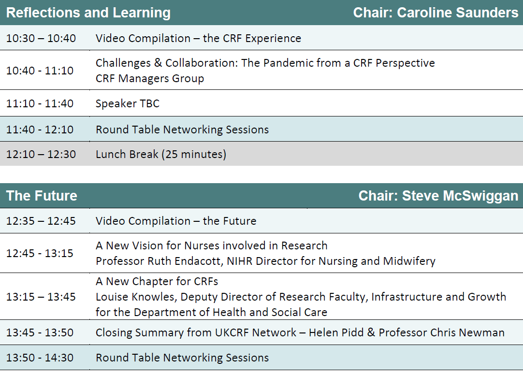Select Video Compilation – the CRF Experience

pos(199,38)
